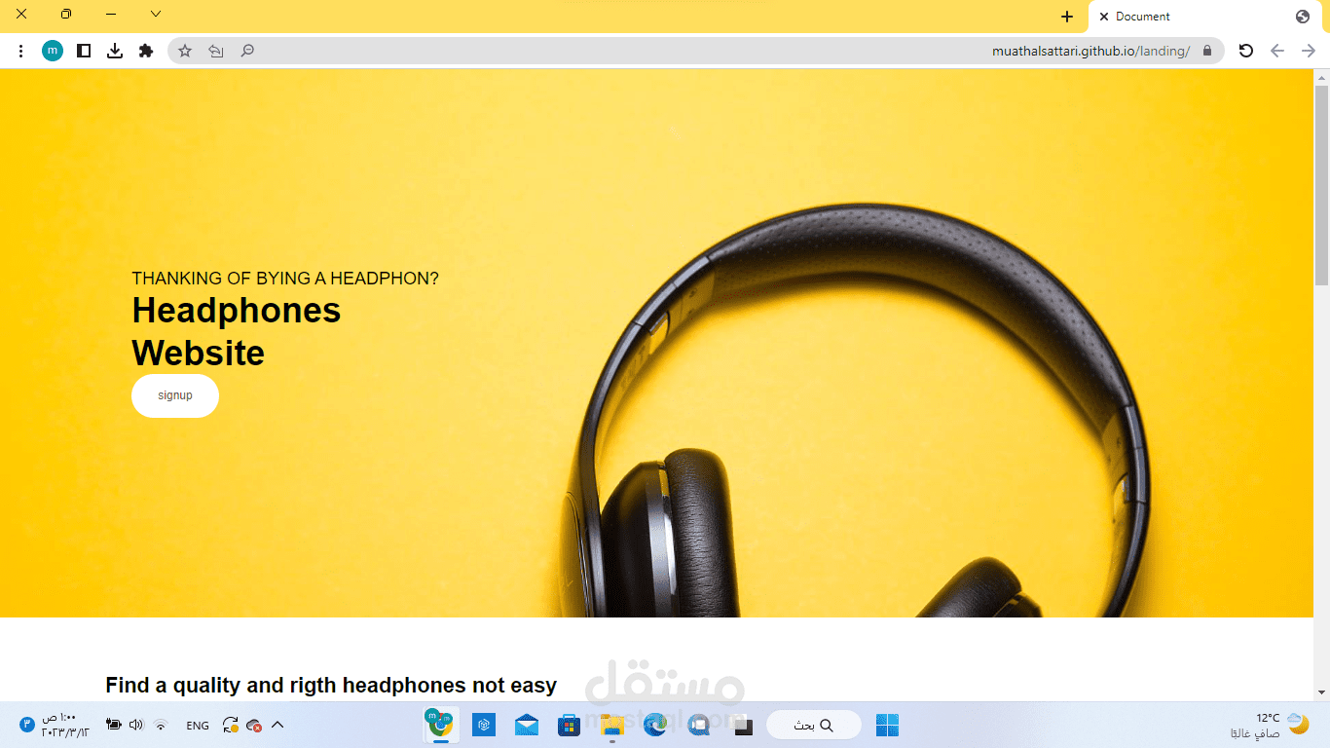
Task: Toggle the Chrome side panel icon
Action: (x=84, y=51)
